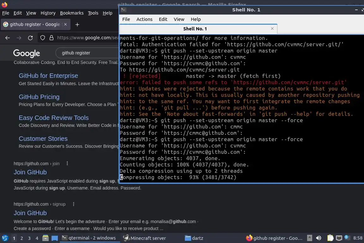The width and height of the screenshot is (364, 243).
Task: Open the 'Customer Stories' link
Action: 43,139
